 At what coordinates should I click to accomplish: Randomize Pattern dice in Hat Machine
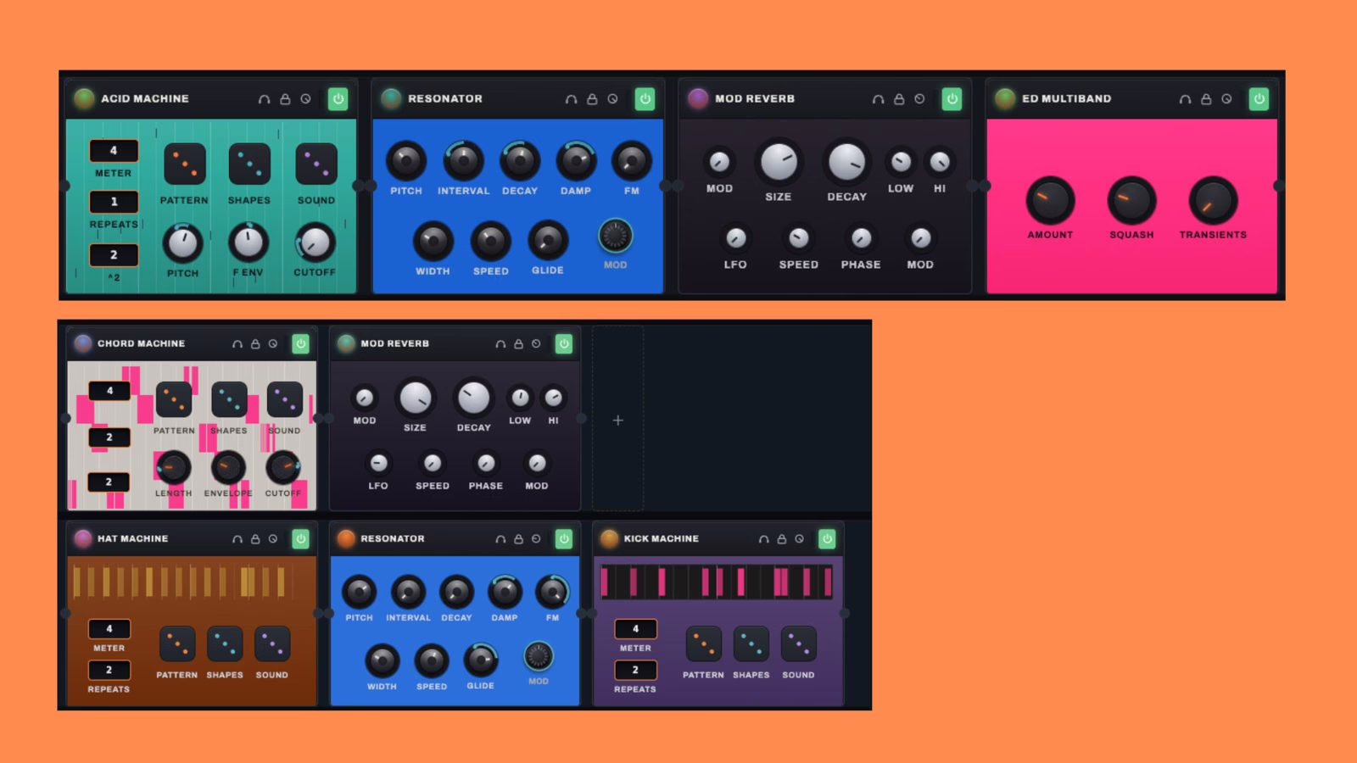[177, 644]
